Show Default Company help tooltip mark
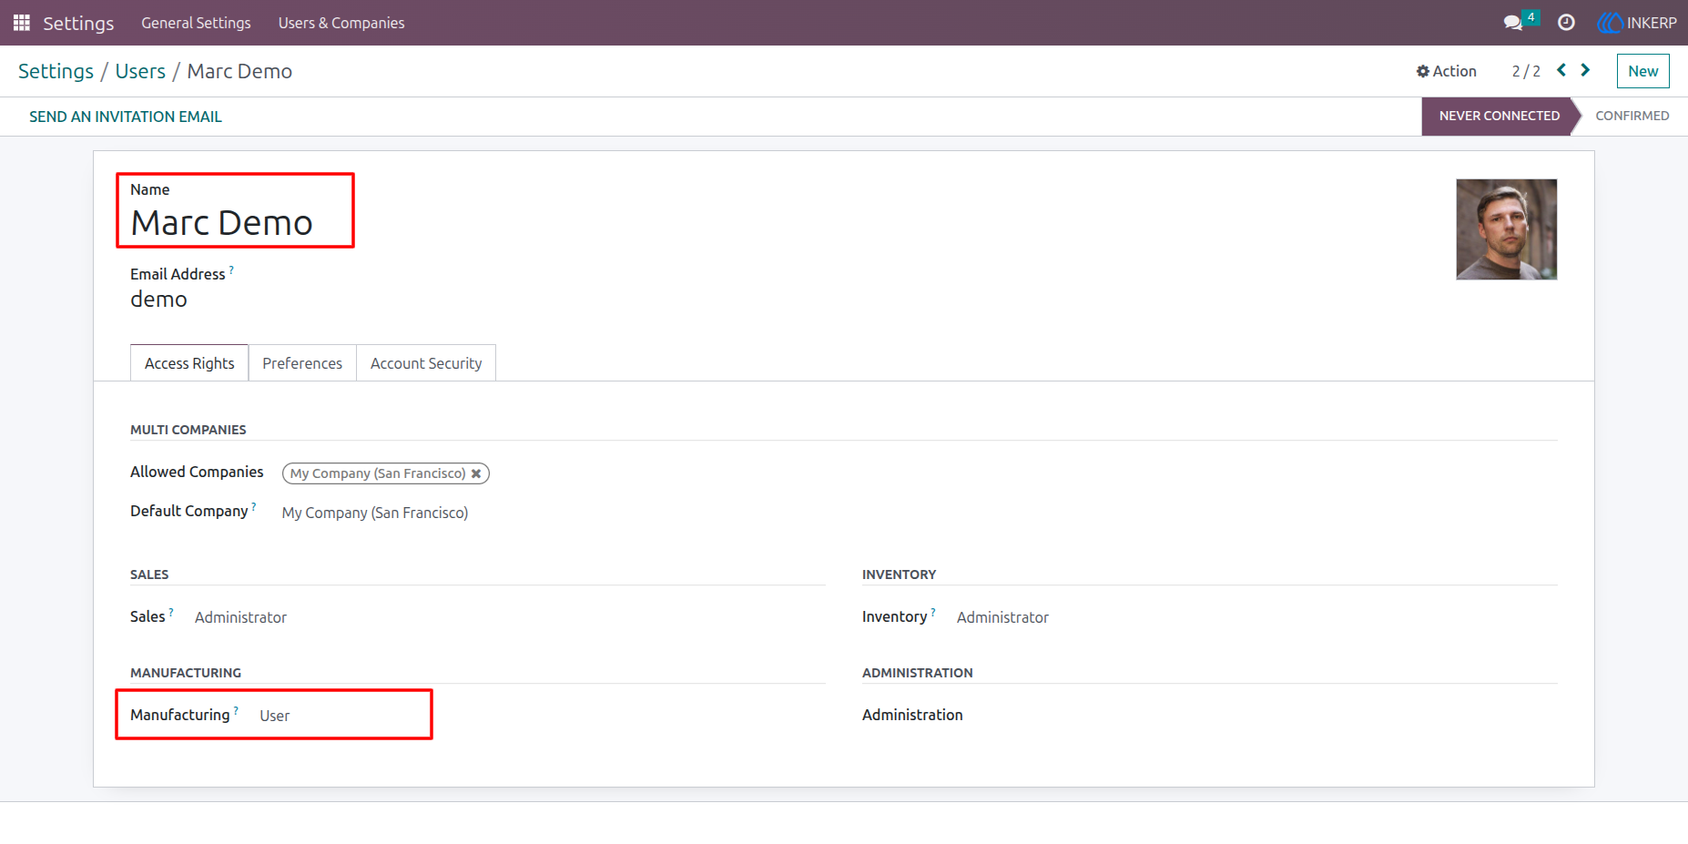The width and height of the screenshot is (1688, 844). click(x=254, y=506)
